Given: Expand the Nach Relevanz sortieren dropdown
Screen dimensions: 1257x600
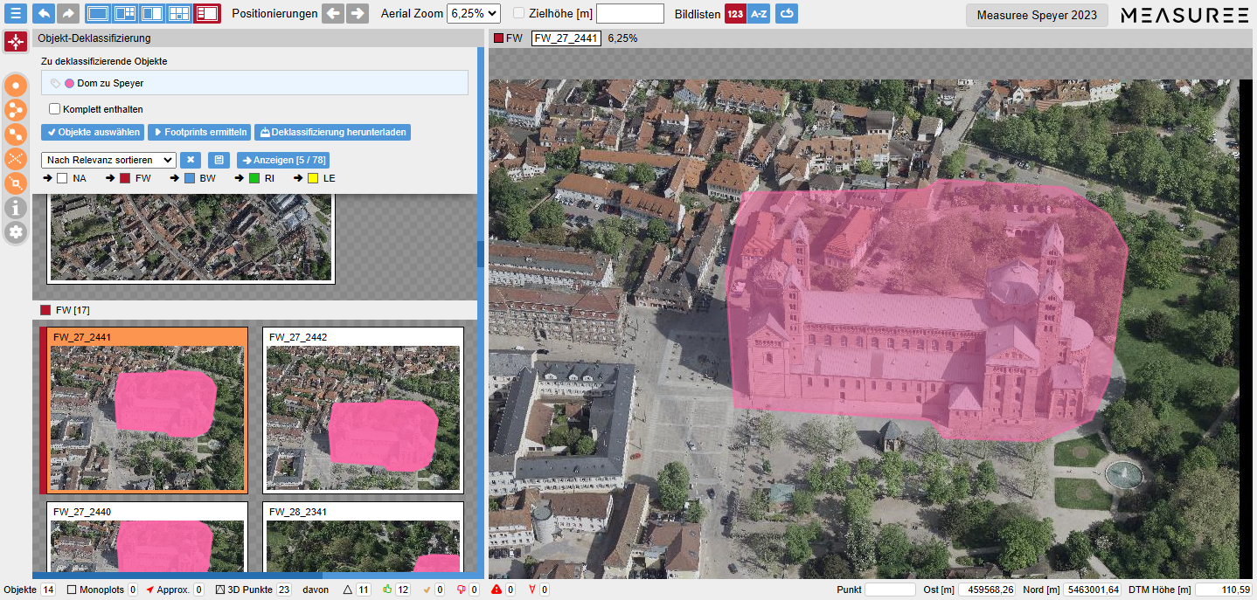Looking at the screenshot, I should (108, 160).
